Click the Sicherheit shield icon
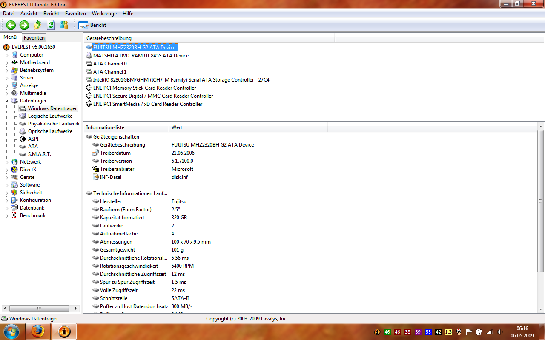The width and height of the screenshot is (545, 340). [14, 193]
